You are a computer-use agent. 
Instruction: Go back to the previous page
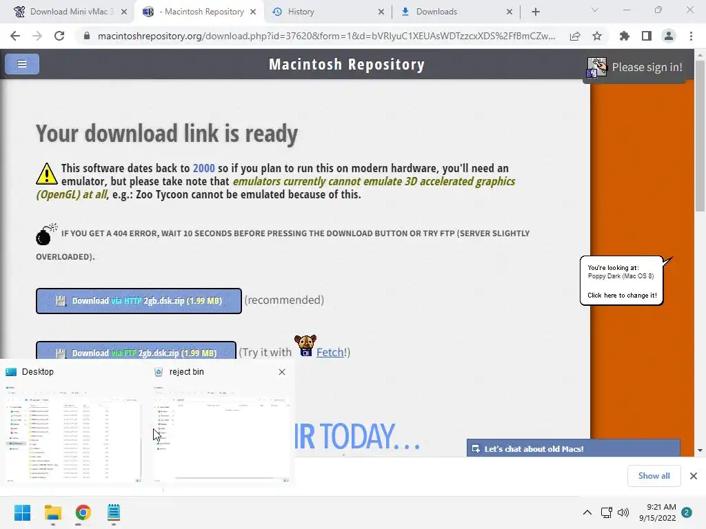click(15, 36)
